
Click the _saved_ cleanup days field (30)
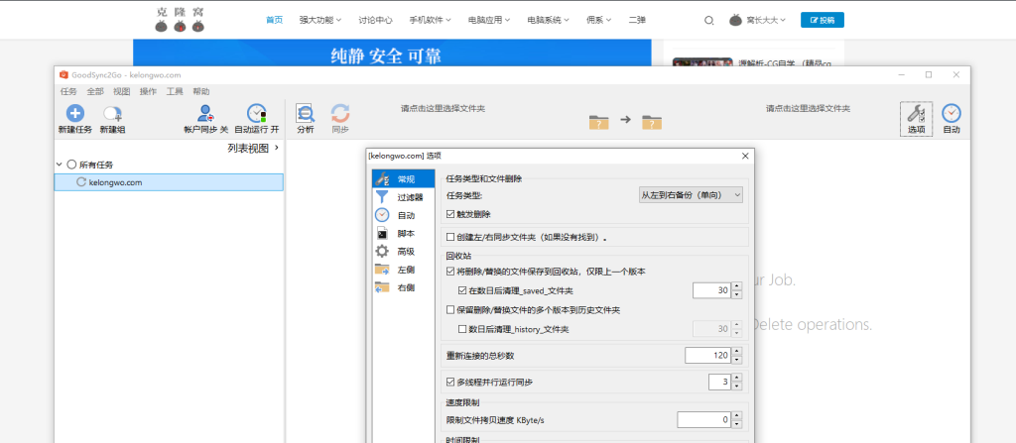712,290
